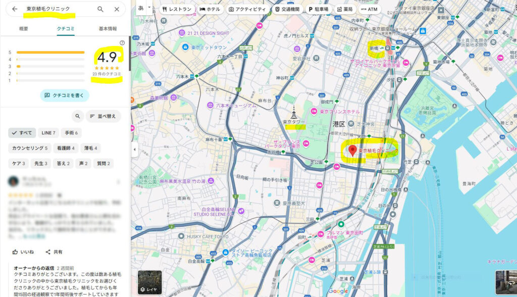Select the 白金高輪SELENE STUDIO marker
Viewport: 517px width, 297px height.
241,211
